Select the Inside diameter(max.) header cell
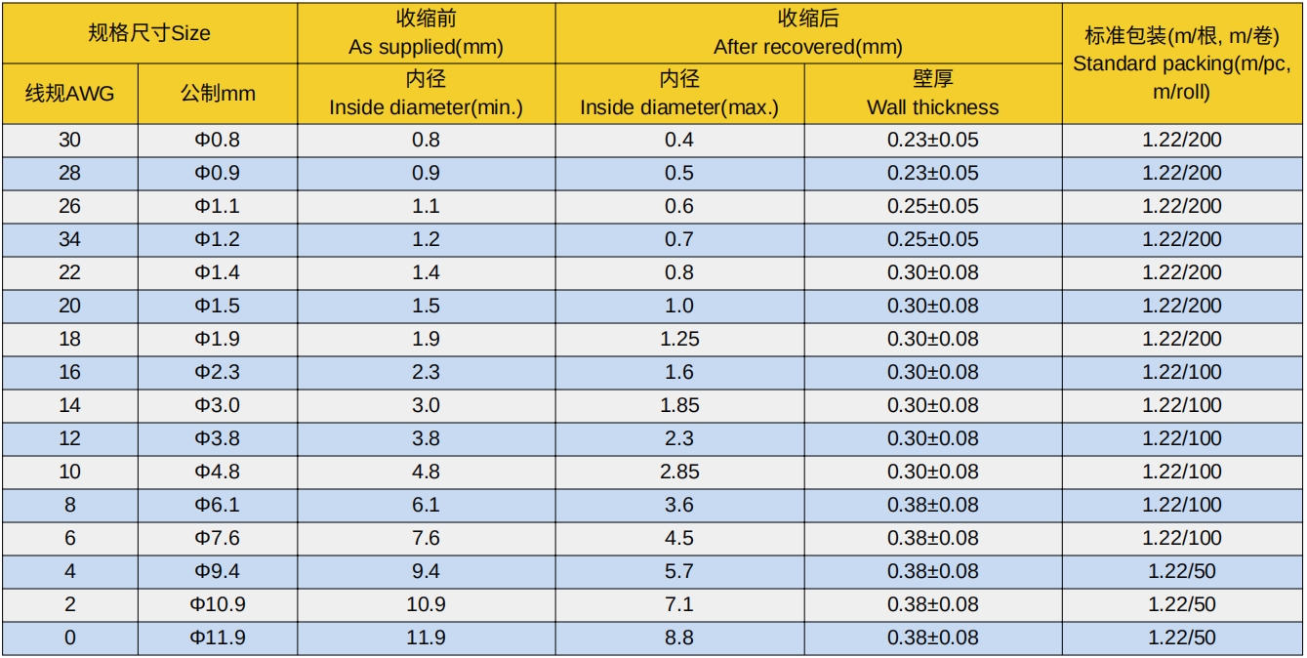 tap(679, 94)
